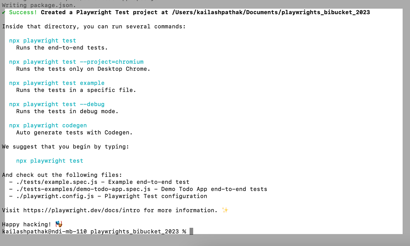Select the './tests-examples/demo-todo-app.spec.js' file path
The width and height of the screenshot is (410, 246).
[x=83, y=189]
